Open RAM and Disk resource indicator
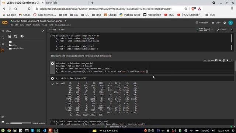 coord(204,30)
